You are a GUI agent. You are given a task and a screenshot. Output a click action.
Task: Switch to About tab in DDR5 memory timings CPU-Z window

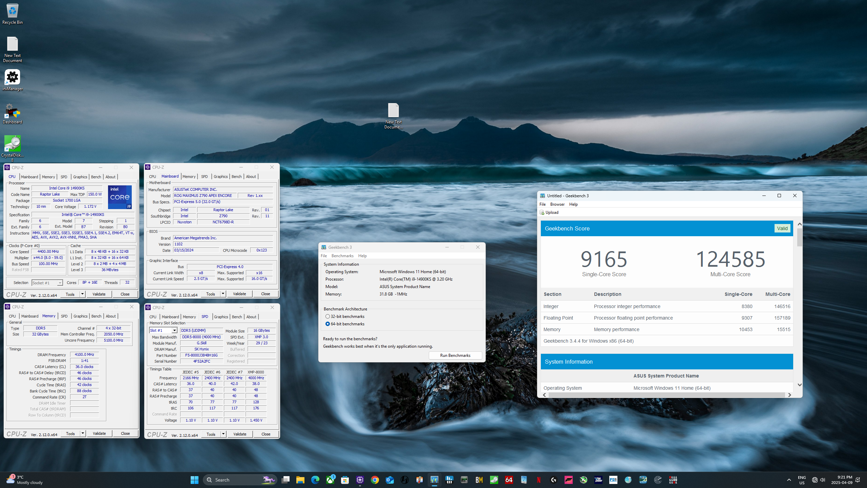tap(111, 316)
